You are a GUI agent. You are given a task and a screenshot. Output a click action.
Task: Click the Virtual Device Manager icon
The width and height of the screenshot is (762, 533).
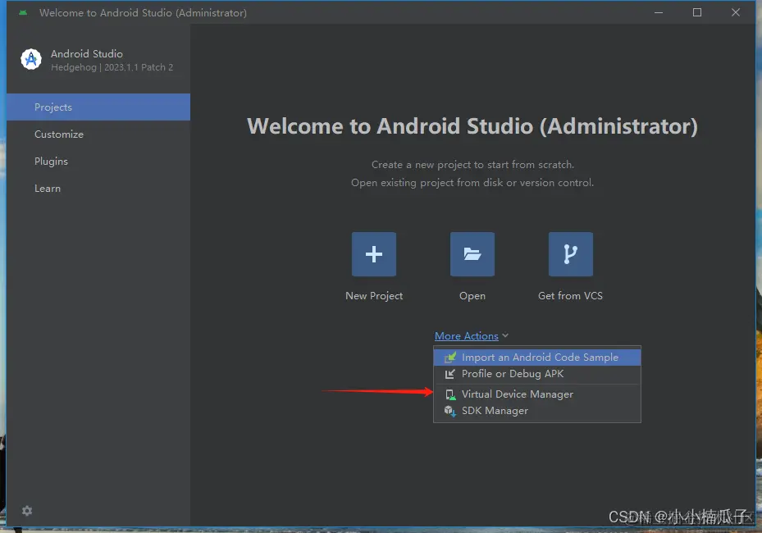click(450, 394)
